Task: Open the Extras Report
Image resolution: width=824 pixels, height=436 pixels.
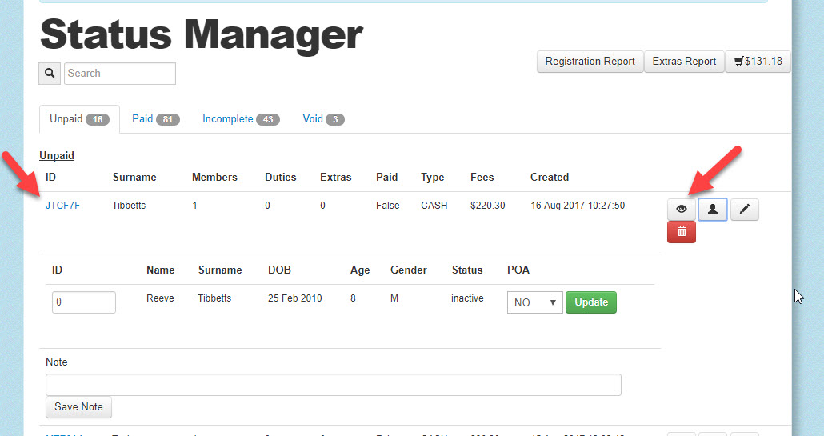Action: pyautogui.click(x=684, y=62)
